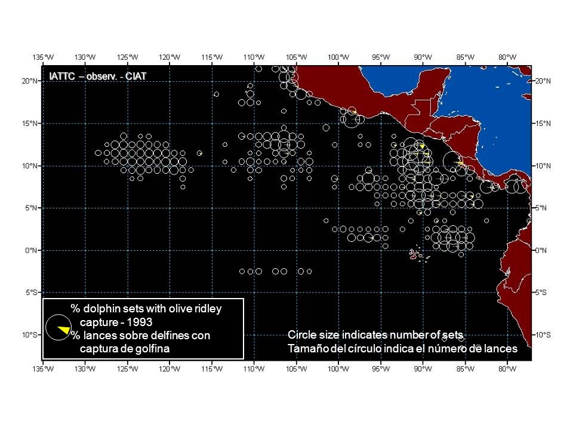Click the 'captura de golfina' legend text

click(x=125, y=348)
